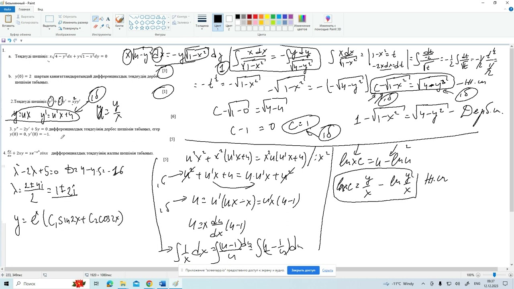Open the Windows Start menu
This screenshot has height=289, width=514.
(x=6, y=284)
